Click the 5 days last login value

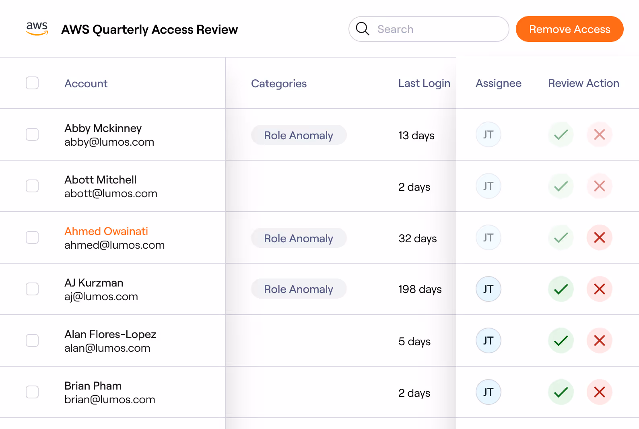tap(414, 342)
